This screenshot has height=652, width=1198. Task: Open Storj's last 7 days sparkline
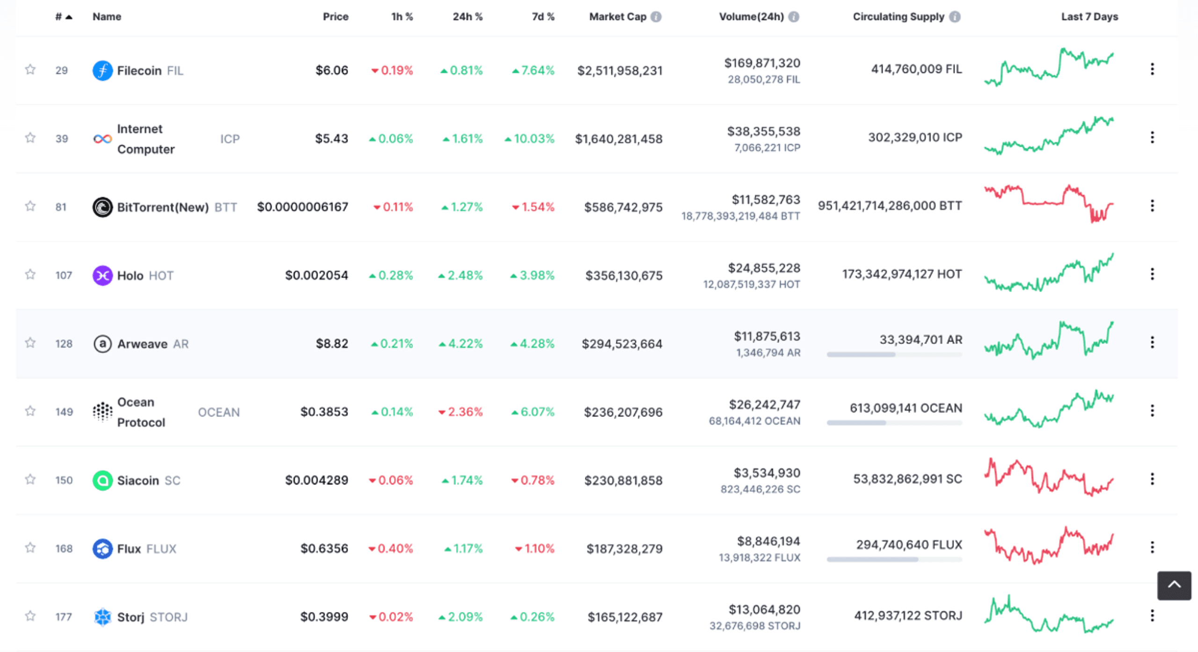coord(1049,614)
